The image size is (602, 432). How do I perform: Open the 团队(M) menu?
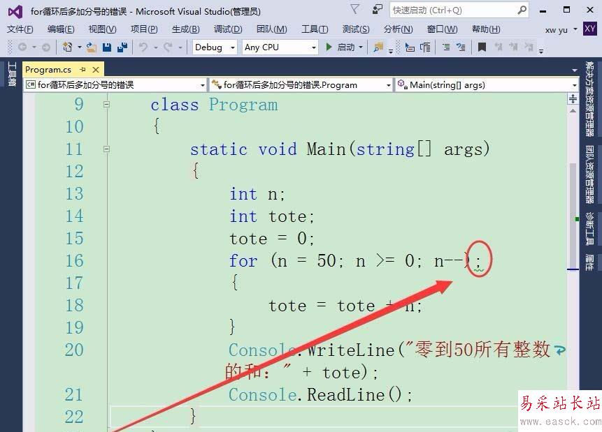272,29
